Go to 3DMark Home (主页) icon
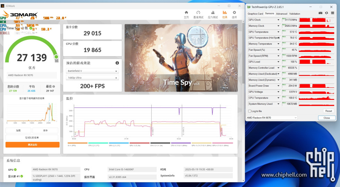 pos(186,12)
